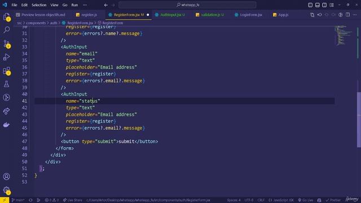Click the vertical editor scrollbar thumb
This screenshot has width=361, height=203.
[x=359, y=120]
